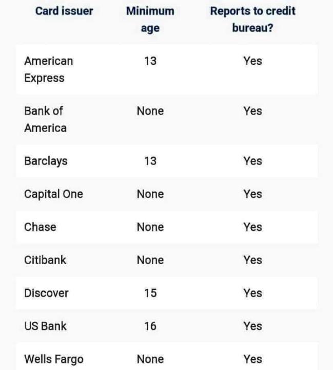Select the Wells Fargo issuer cell
Viewport: 333px width, 370px height.
coord(53,359)
